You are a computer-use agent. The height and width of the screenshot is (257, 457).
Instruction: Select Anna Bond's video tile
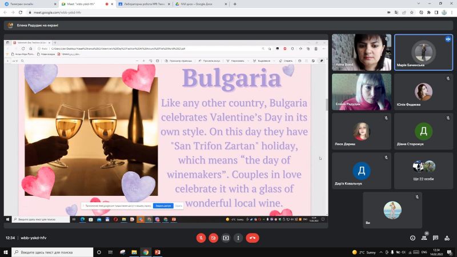(362, 53)
